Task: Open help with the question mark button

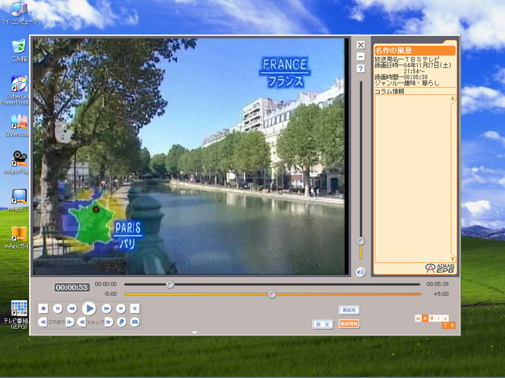Action: [x=360, y=68]
